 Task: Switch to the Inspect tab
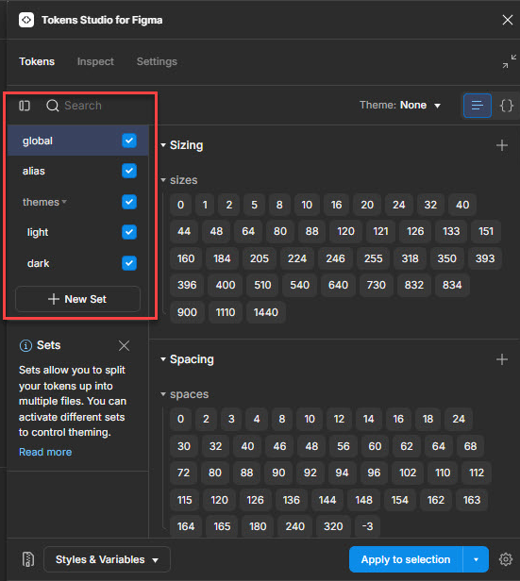[x=95, y=61]
